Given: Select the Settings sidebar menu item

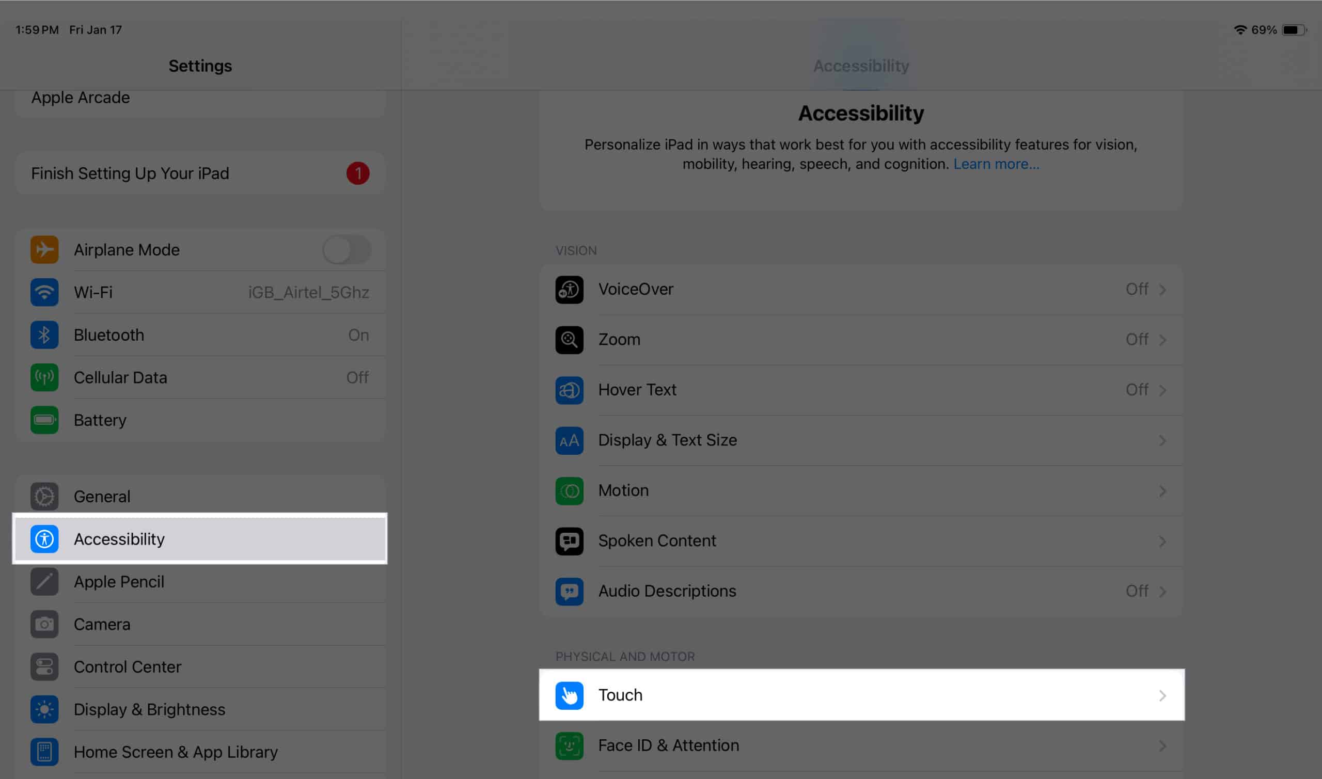Looking at the screenshot, I should tap(198, 539).
